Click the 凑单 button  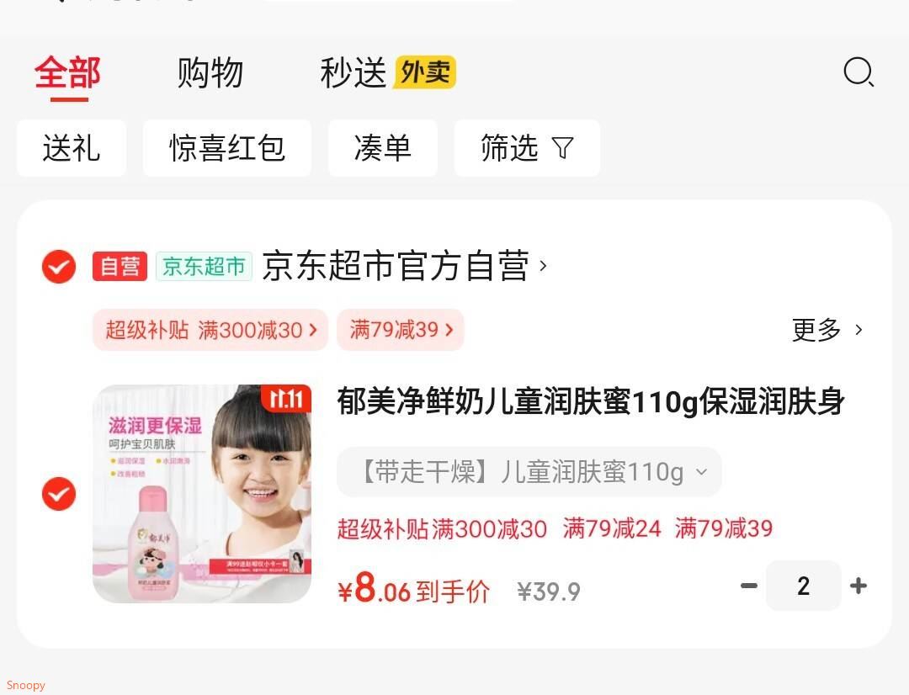[383, 148]
